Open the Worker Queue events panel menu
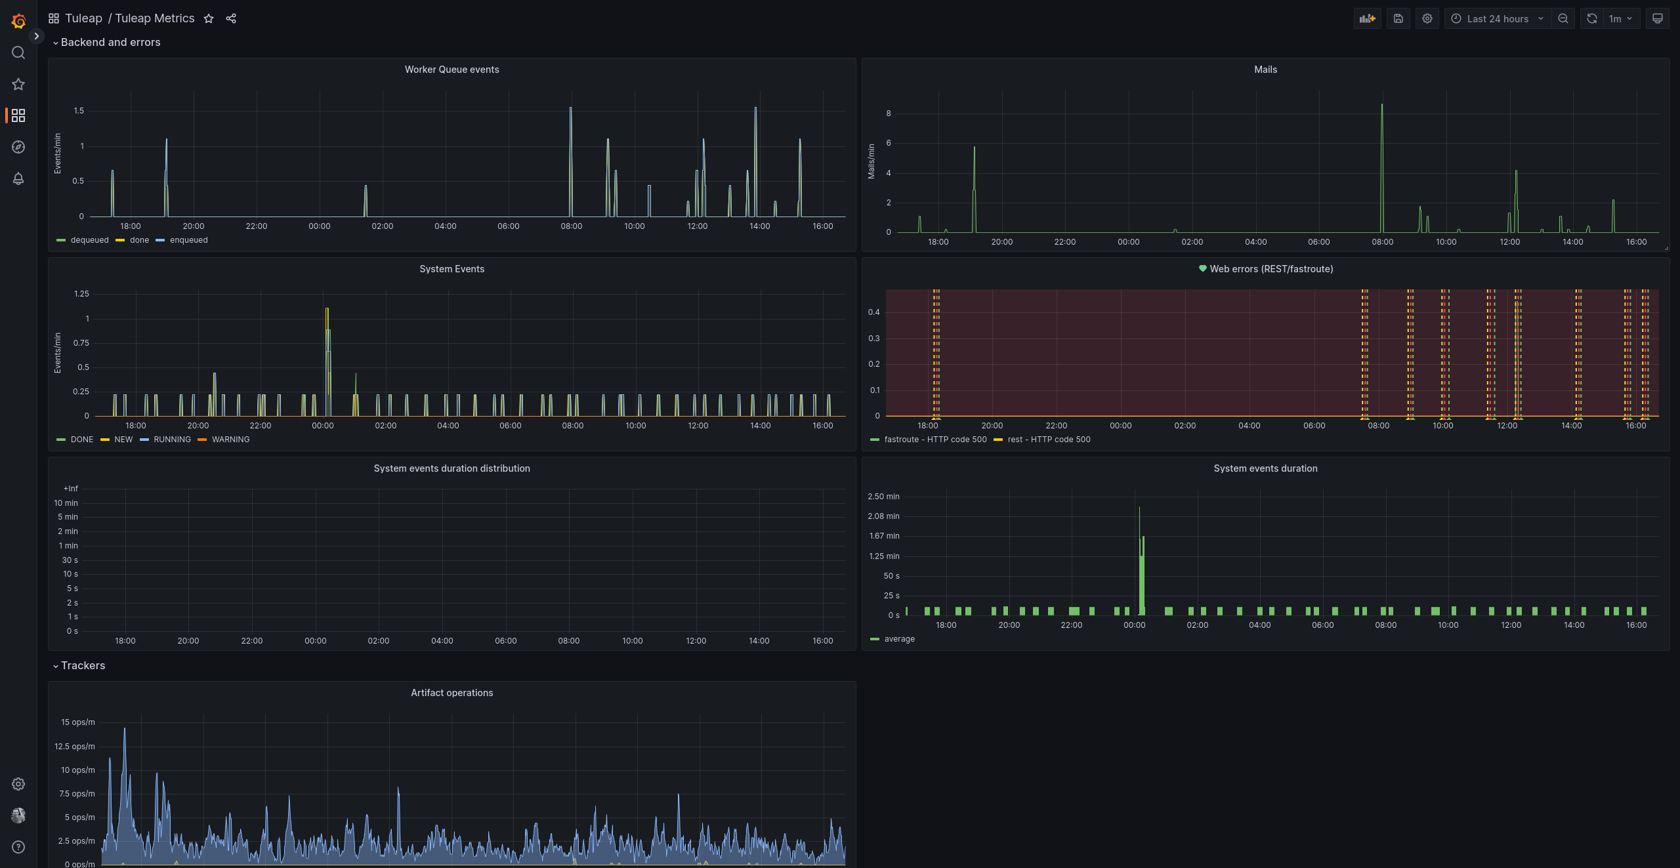This screenshot has height=868, width=1680. [x=451, y=70]
